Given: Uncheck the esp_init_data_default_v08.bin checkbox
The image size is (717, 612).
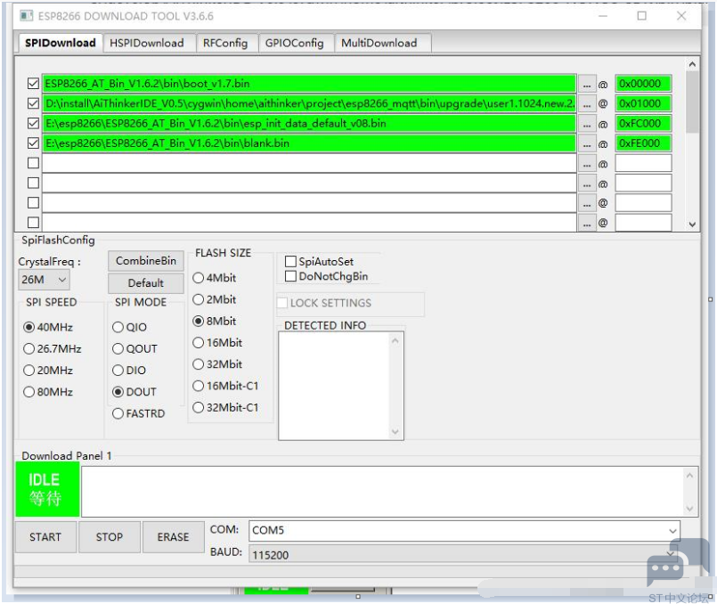Looking at the screenshot, I should point(33,124).
